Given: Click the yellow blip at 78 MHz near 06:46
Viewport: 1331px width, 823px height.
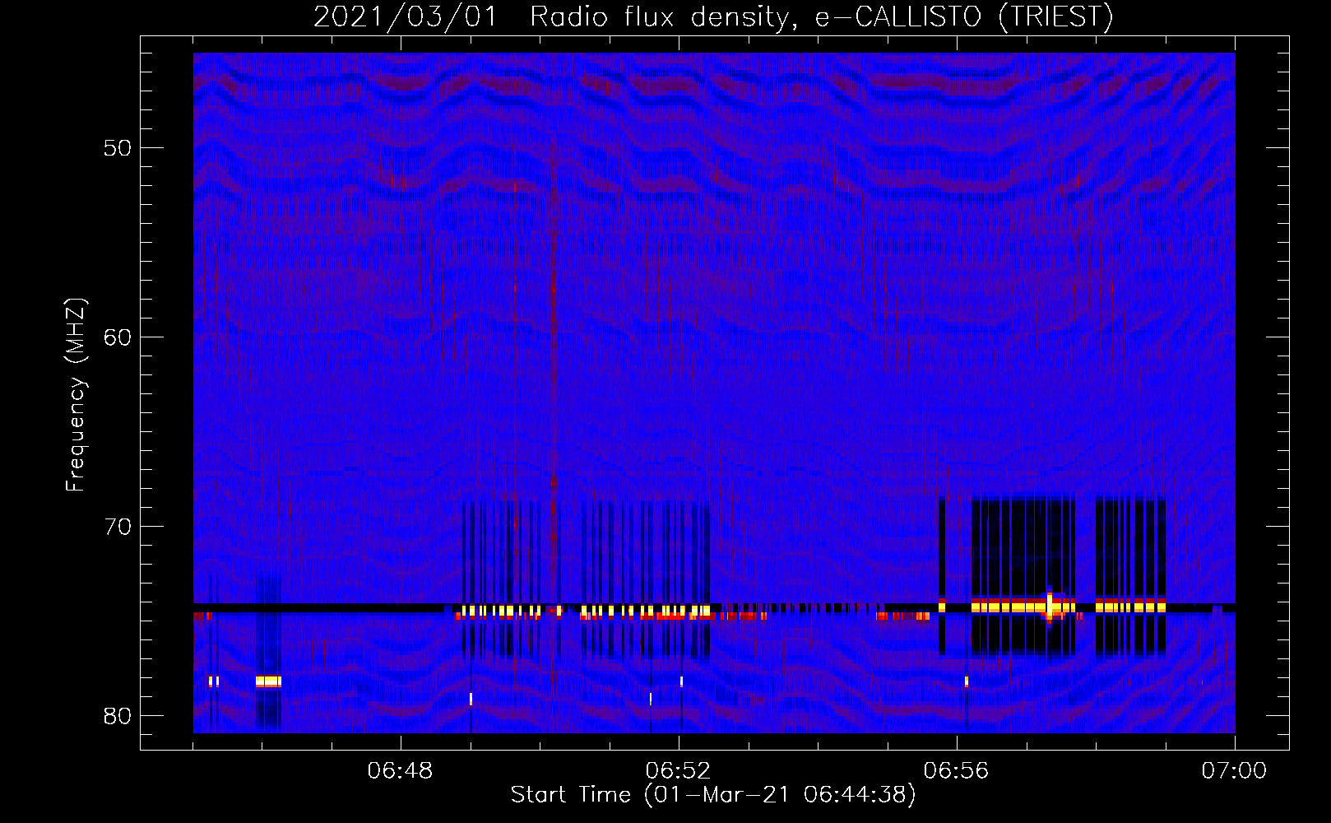Looking at the screenshot, I should (x=268, y=681).
